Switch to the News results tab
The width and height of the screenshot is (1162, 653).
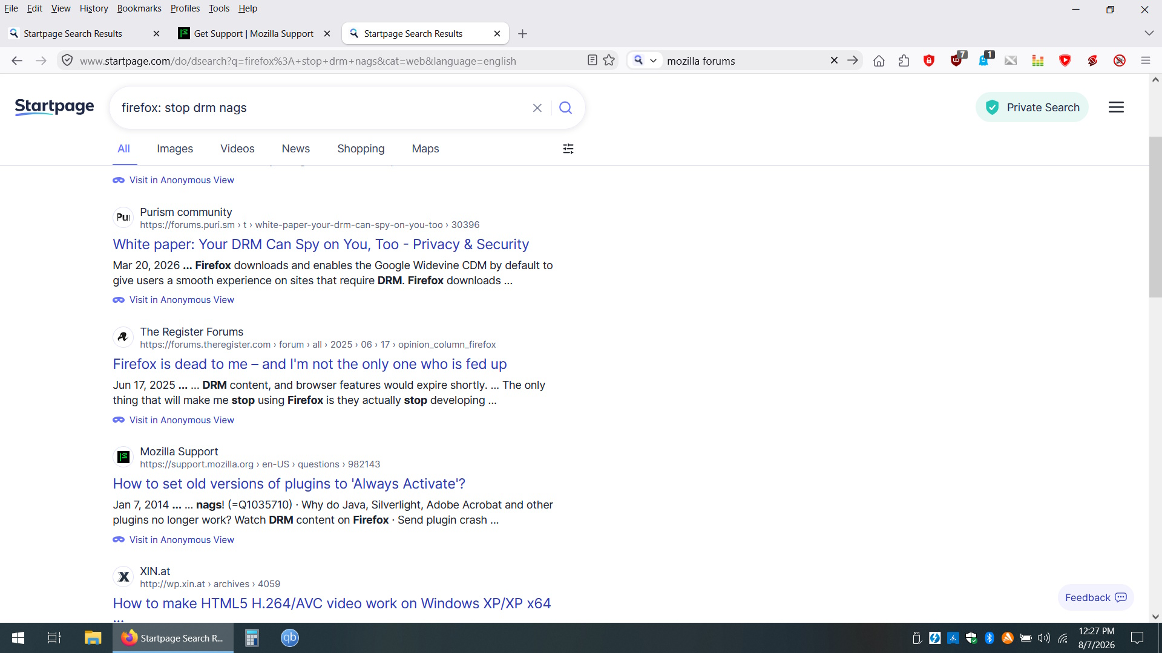295,149
